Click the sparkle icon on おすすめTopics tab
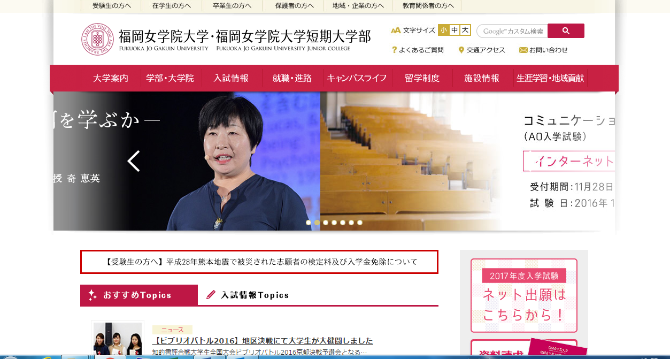The image size is (670, 359). coord(93,295)
